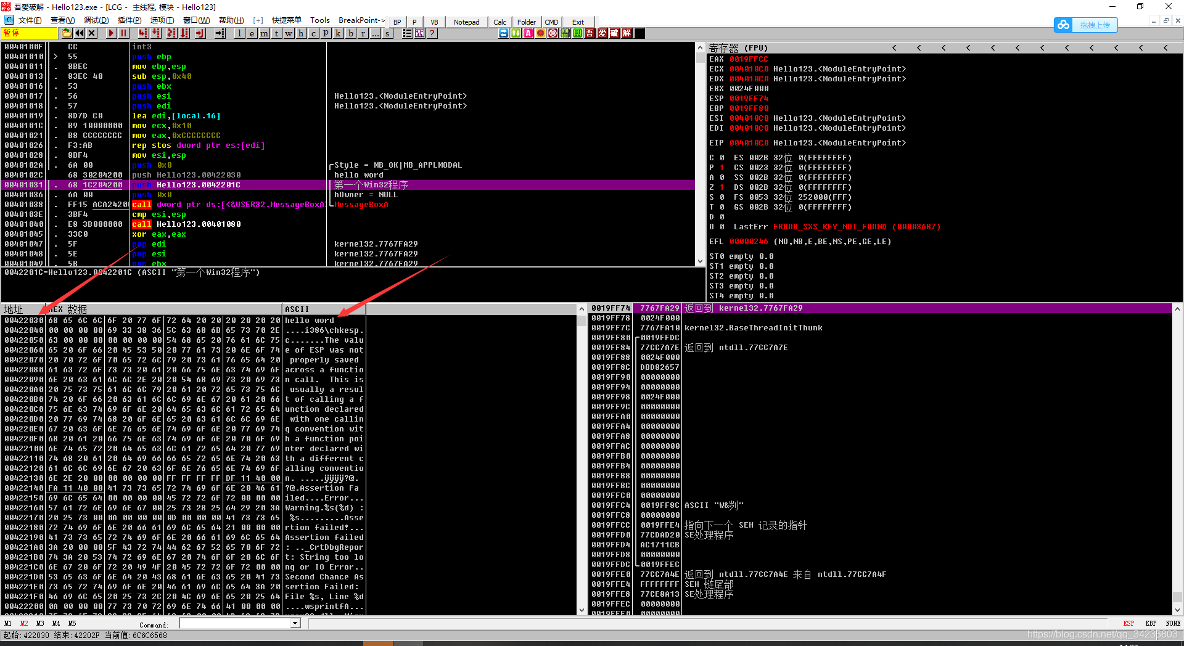Open CPU window via 'c' button

(314, 33)
